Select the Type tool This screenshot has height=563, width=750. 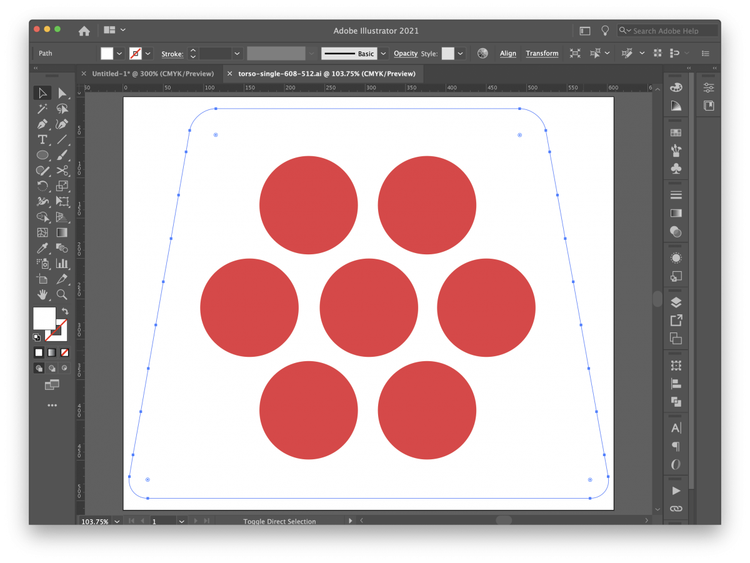(42, 139)
